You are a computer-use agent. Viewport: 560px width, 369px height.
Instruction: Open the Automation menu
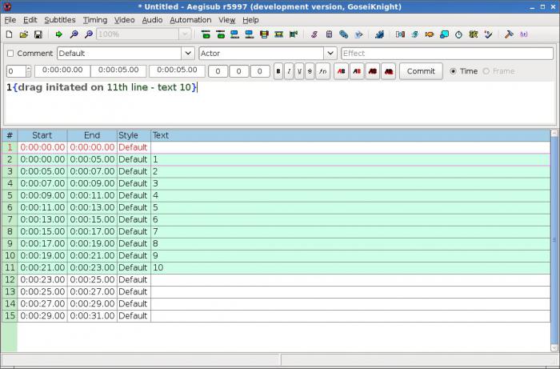pyautogui.click(x=190, y=20)
